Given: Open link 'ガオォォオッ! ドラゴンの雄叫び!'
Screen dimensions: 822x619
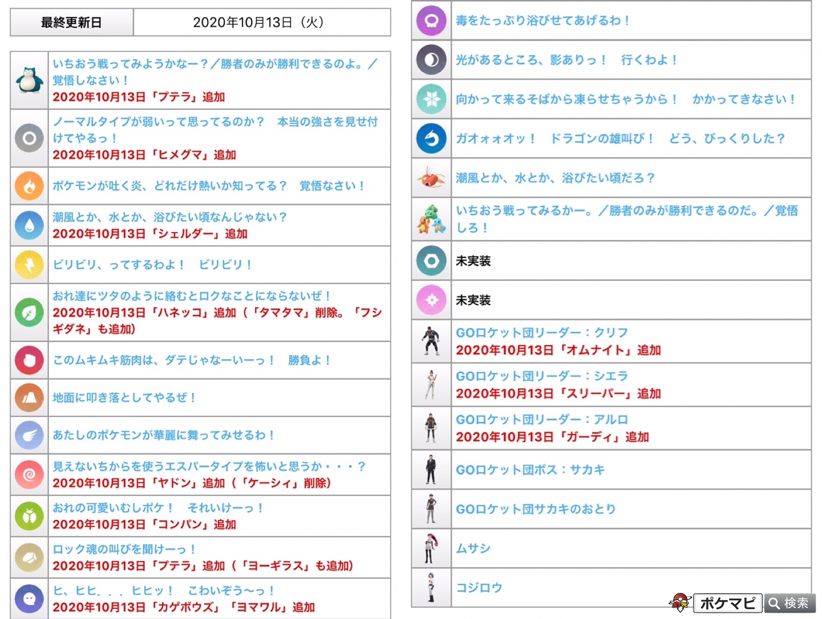Looking at the screenshot, I should click(x=620, y=139).
